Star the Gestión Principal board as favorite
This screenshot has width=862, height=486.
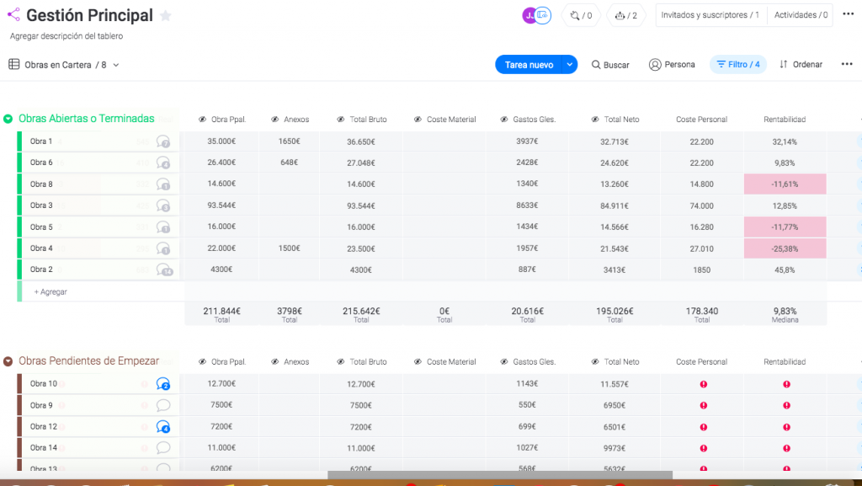click(x=166, y=16)
